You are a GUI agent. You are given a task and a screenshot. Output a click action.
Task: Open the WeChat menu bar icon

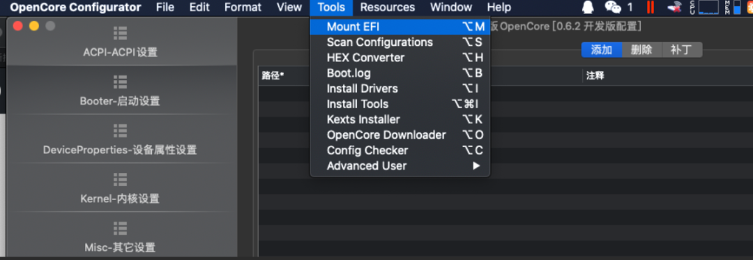[613, 7]
